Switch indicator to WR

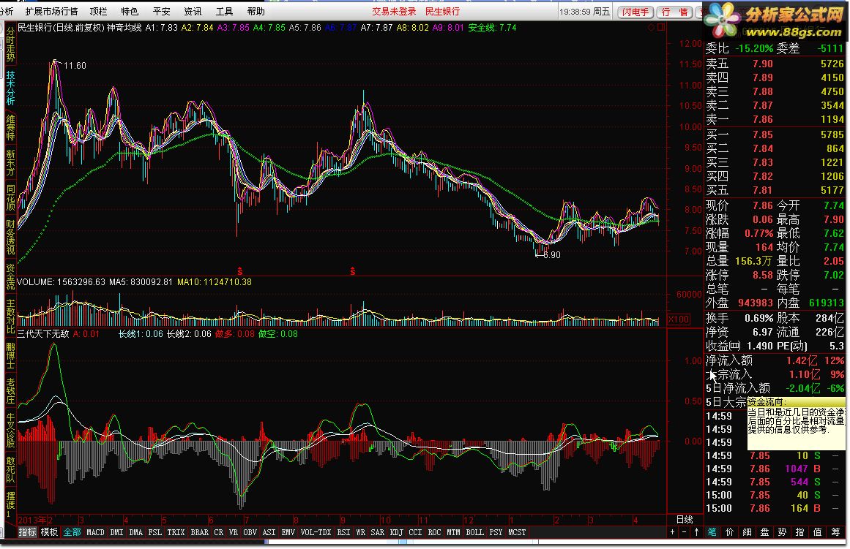click(x=360, y=532)
